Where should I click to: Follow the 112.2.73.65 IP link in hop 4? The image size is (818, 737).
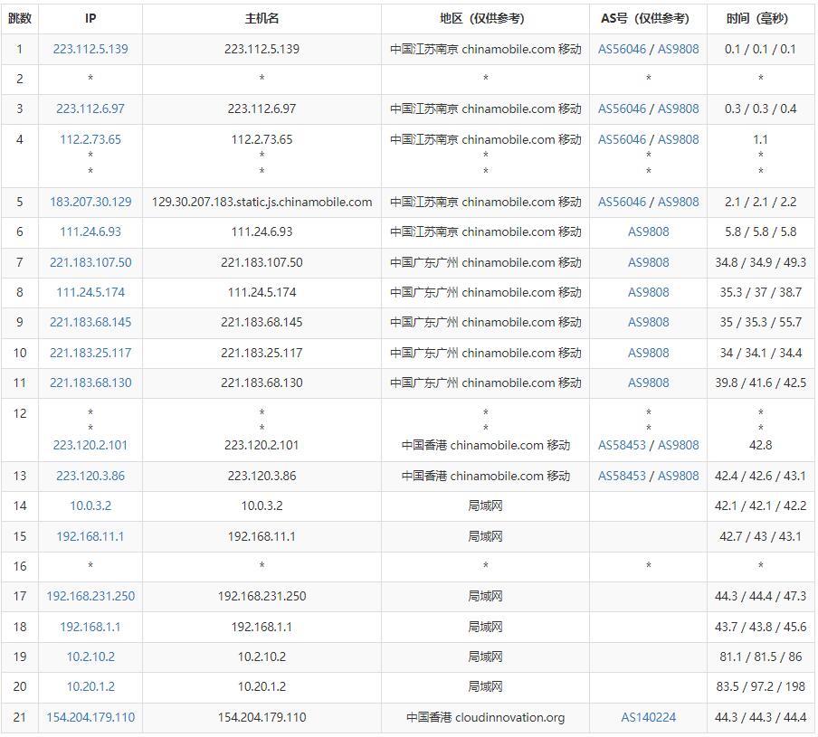coord(90,139)
